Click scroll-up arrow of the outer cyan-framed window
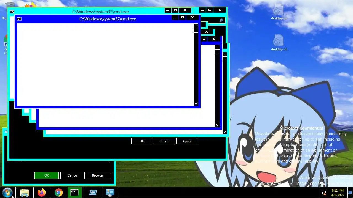353x198 pixels. click(224, 55)
